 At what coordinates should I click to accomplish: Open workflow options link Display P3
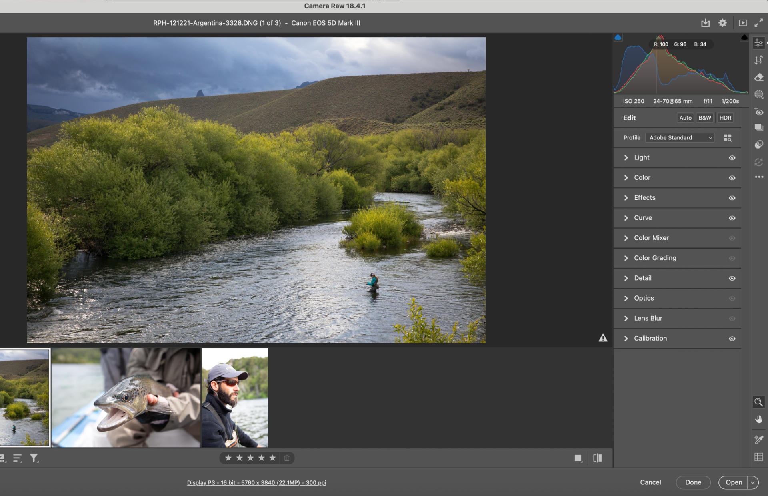256,483
